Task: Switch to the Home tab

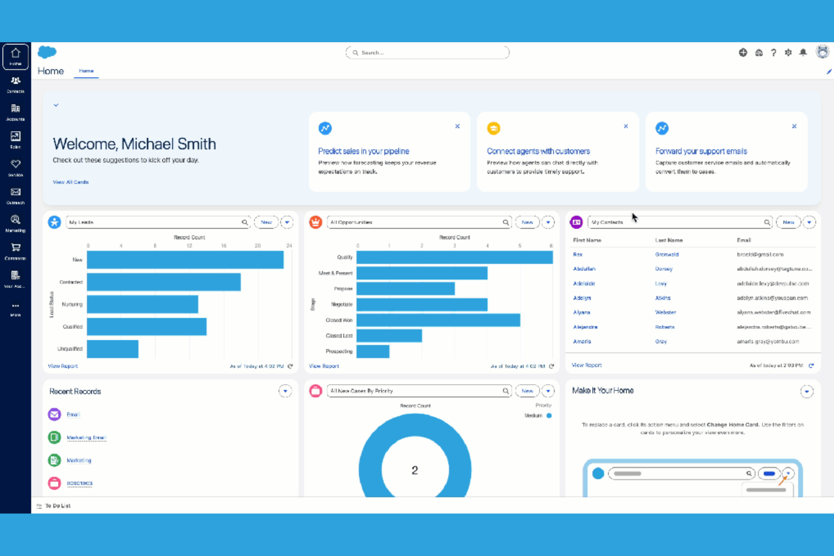Action: point(86,70)
